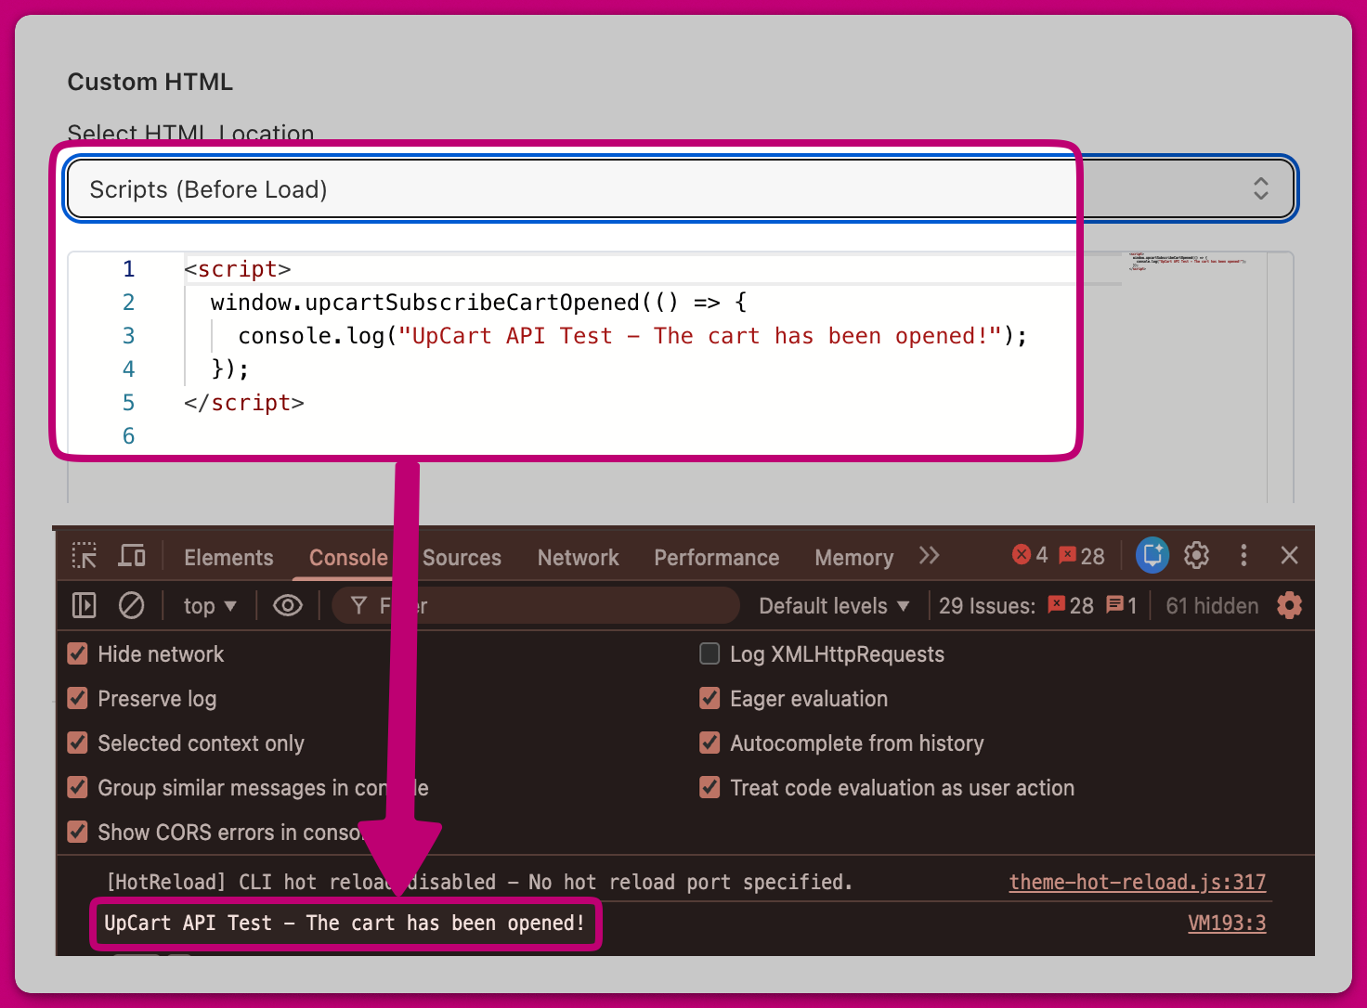Open the Scripts (Before Load) location dropdown
The image size is (1367, 1008).
(681, 189)
